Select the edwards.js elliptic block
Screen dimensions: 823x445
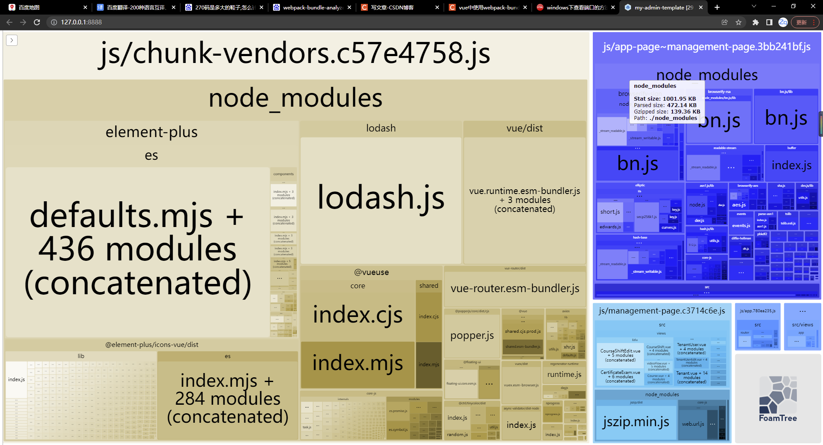[610, 227]
